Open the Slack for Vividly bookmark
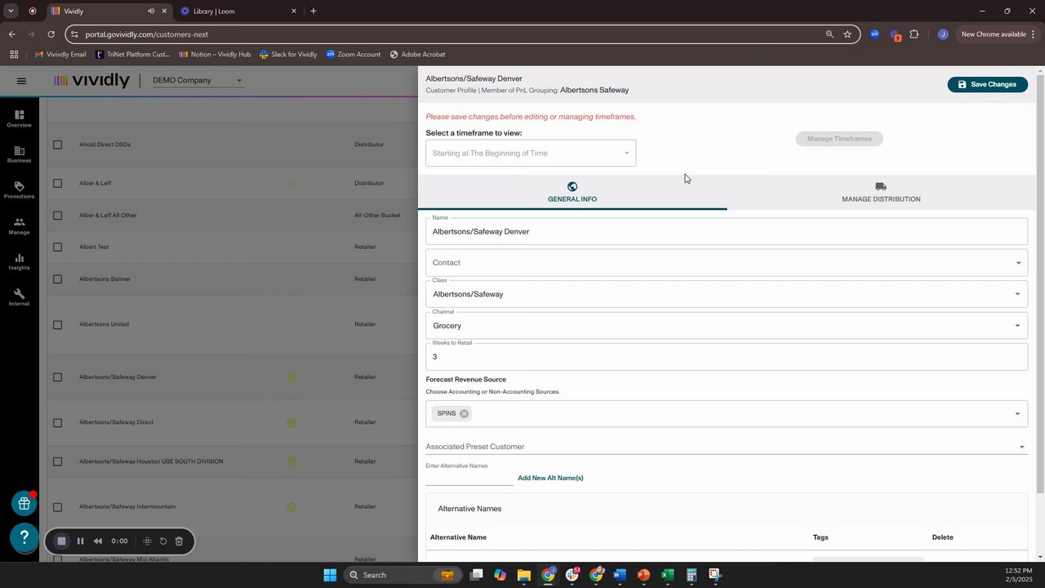This screenshot has width=1045, height=588. click(288, 55)
